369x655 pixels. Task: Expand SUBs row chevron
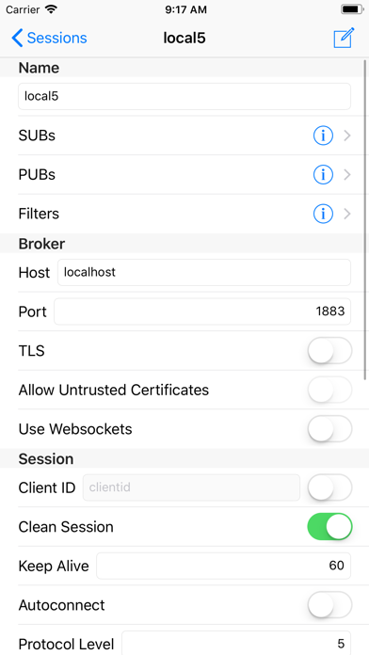(x=346, y=136)
